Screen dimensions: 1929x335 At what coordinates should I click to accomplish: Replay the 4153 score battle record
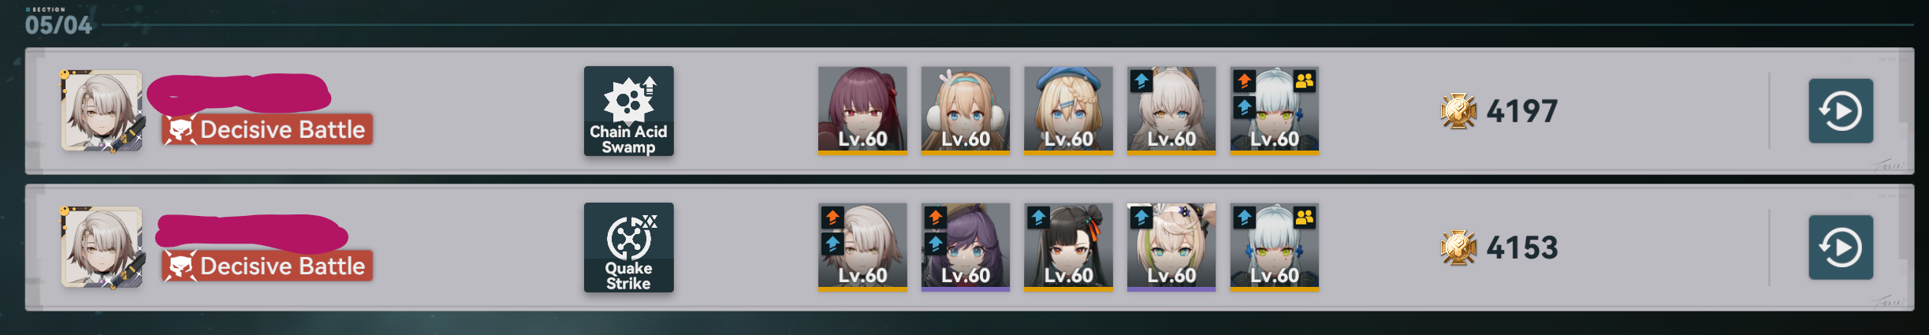(x=1841, y=248)
